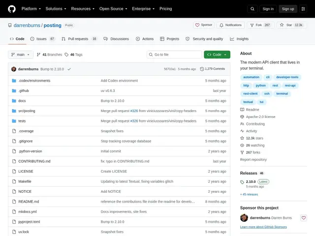Screen dimensions: 315x236
Task: Click the terminal topic tag
Action: [282, 94]
